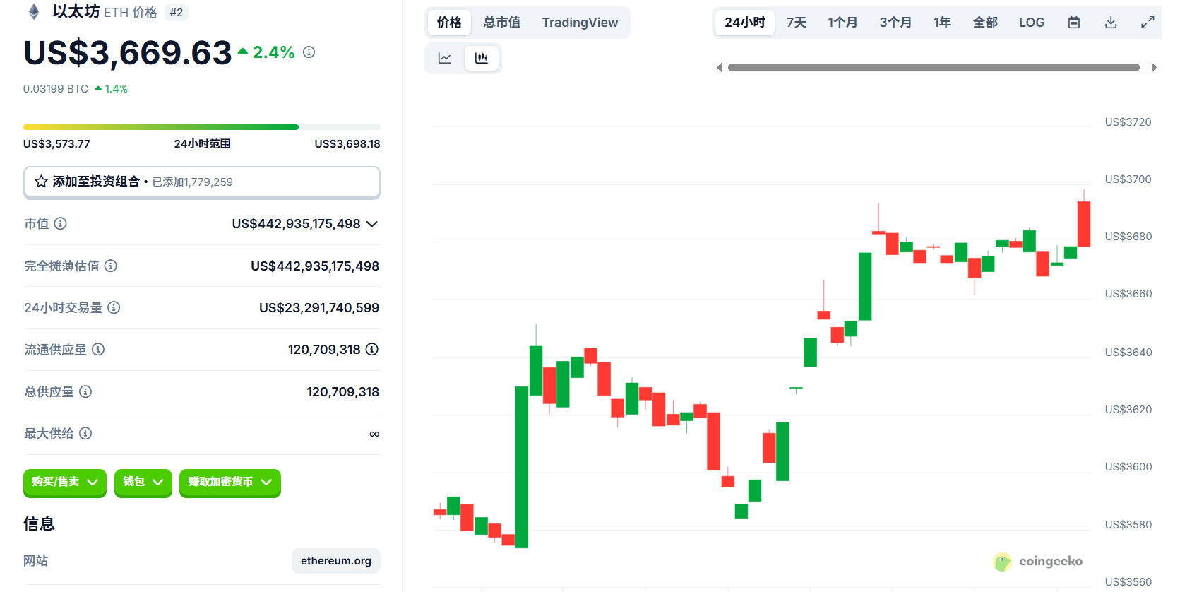Click info icon beside 24小时交易量
The width and height of the screenshot is (1192, 592).
(x=114, y=307)
